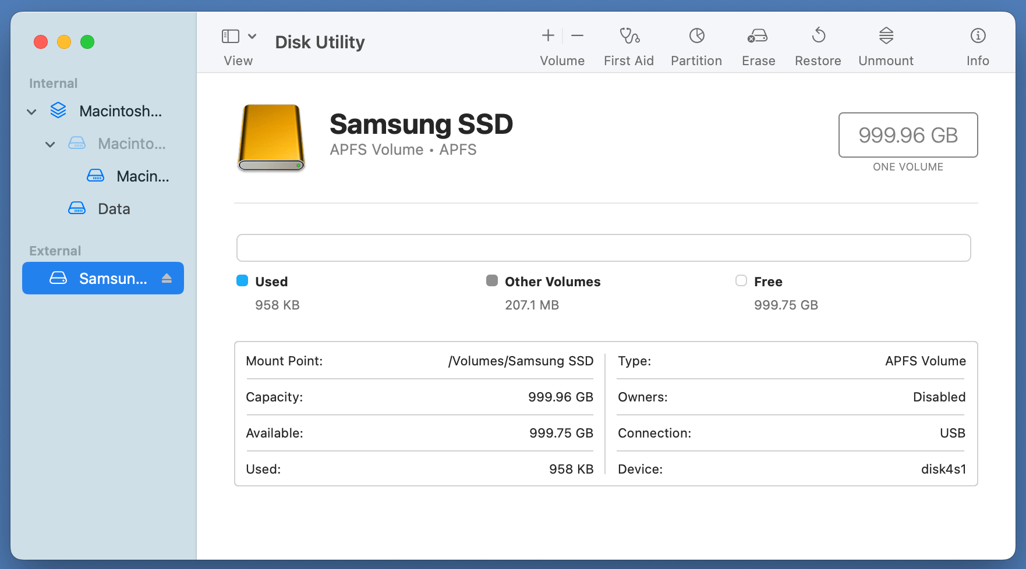Toggle the Used legend swatch

(x=242, y=280)
